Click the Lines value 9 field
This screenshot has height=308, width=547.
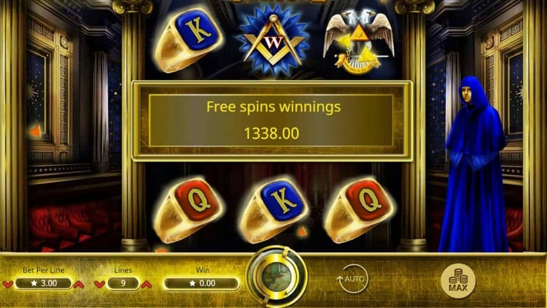point(123,283)
